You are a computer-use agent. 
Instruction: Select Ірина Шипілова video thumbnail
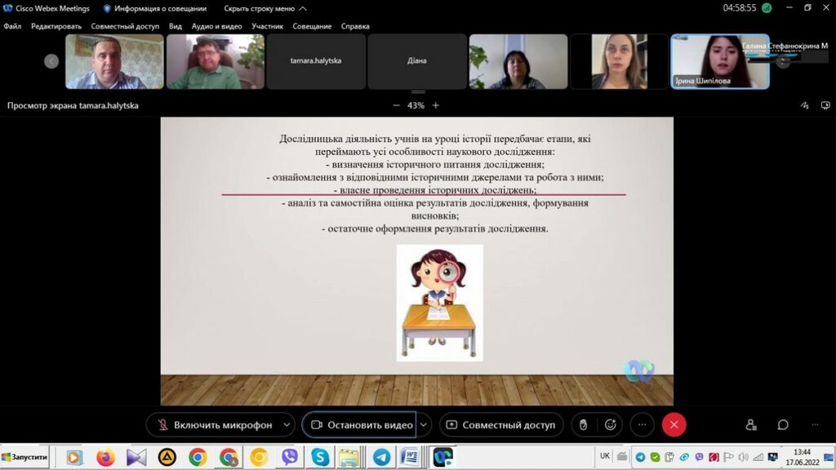point(719,60)
